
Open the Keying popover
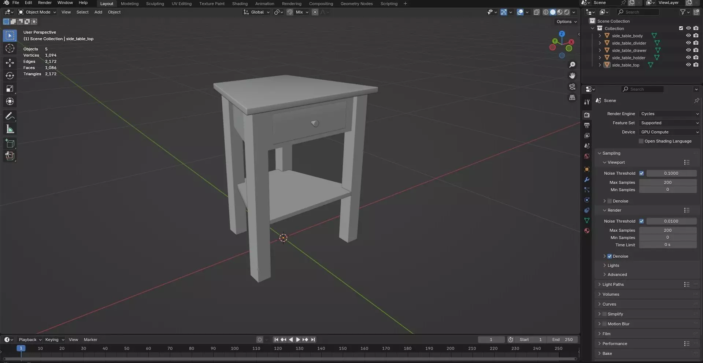55,340
